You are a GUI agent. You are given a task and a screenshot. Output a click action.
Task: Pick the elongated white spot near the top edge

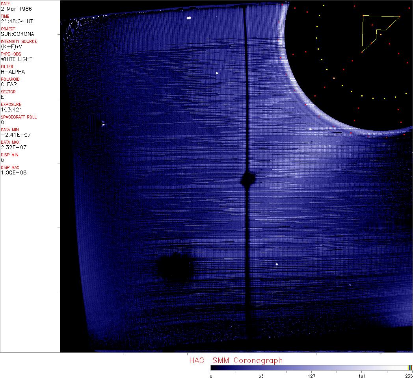point(189,18)
